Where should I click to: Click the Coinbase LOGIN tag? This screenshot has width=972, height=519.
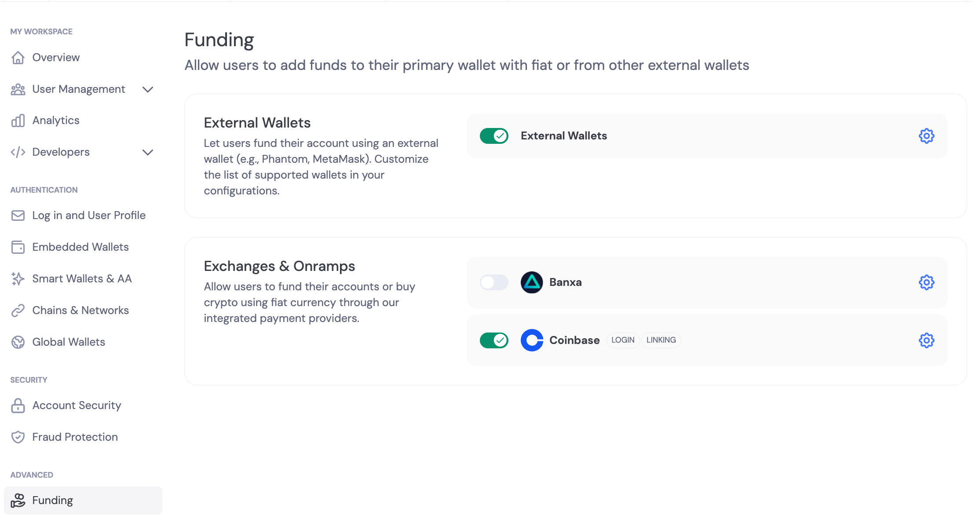point(623,340)
